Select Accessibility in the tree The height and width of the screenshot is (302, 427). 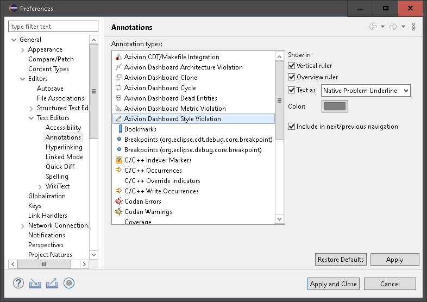point(63,128)
